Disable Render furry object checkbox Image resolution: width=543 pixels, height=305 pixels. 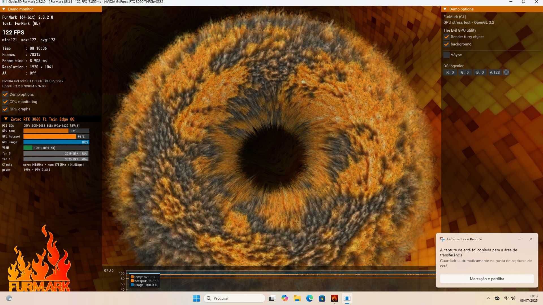[446, 37]
